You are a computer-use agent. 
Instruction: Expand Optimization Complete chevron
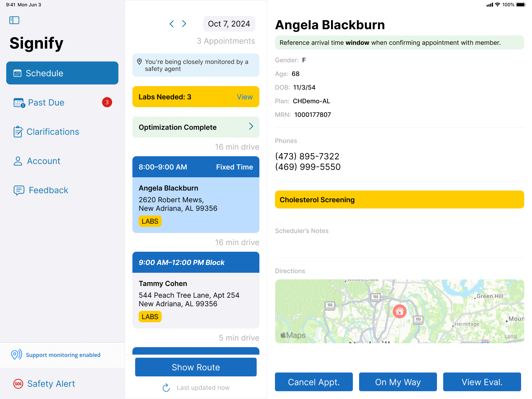(251, 127)
